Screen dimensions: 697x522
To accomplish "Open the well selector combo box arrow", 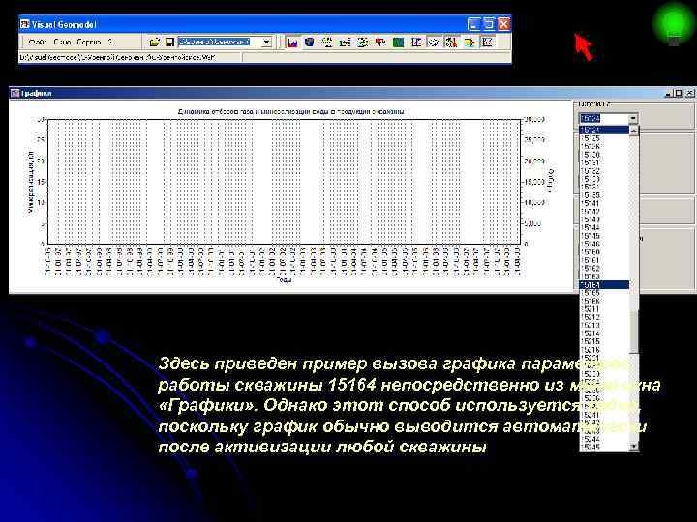I will tap(632, 119).
